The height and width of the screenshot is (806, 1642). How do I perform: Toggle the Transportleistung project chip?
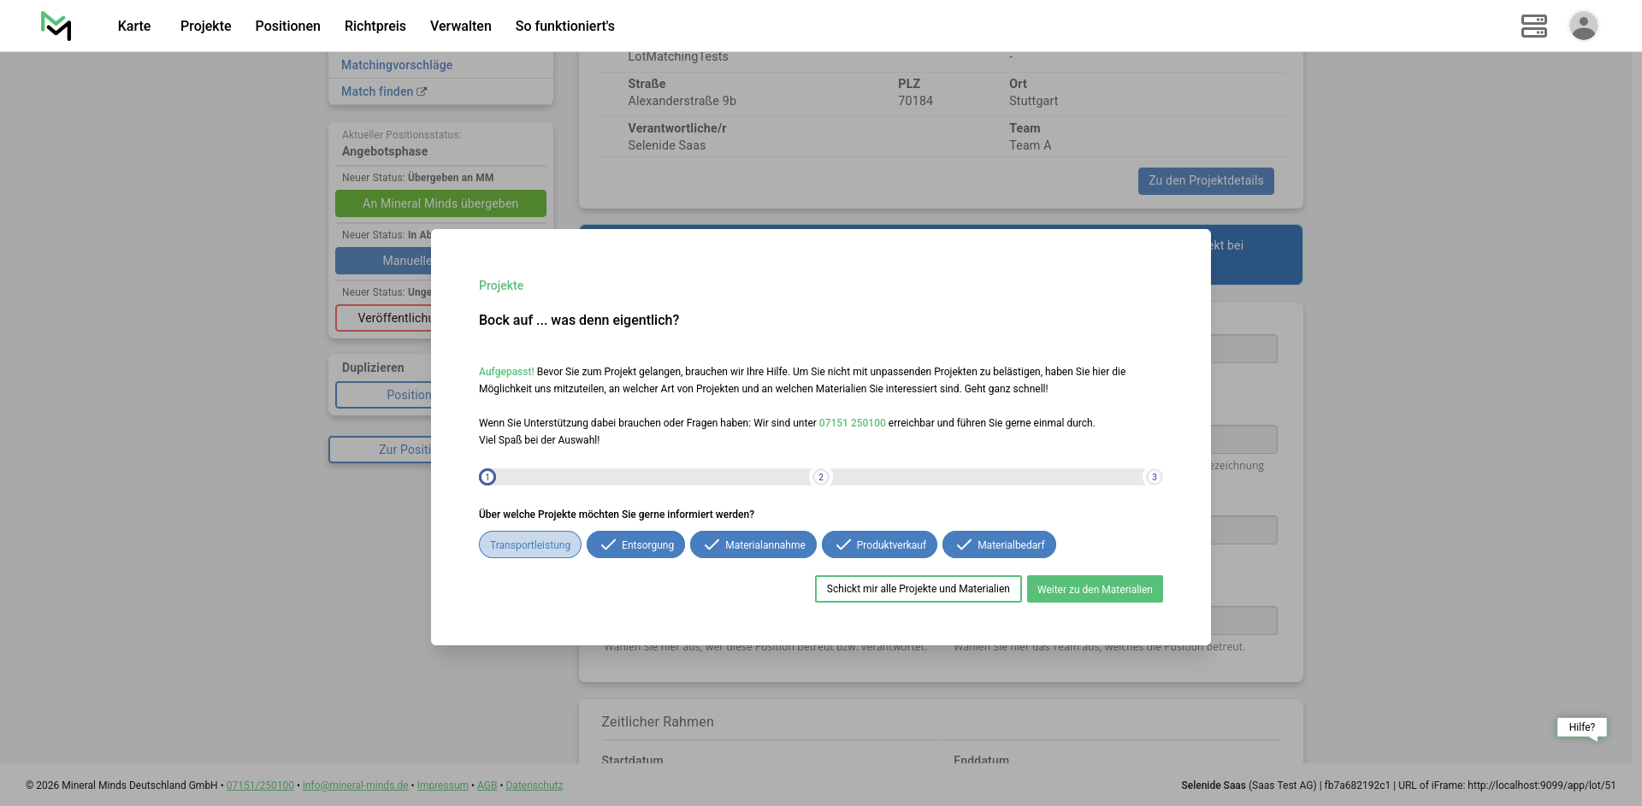click(529, 545)
